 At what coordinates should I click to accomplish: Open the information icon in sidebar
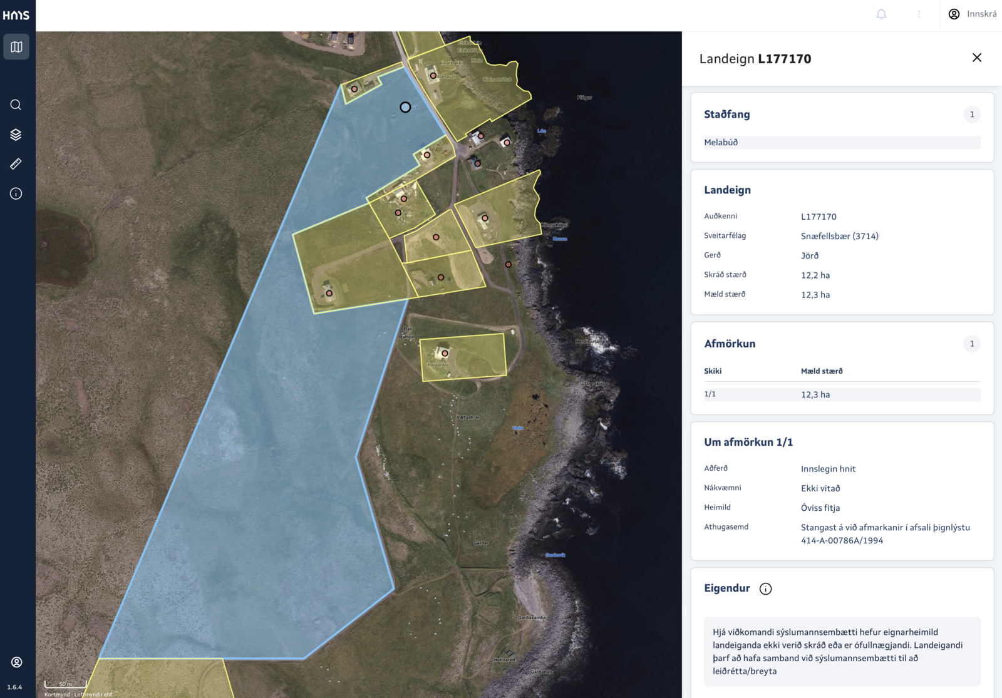tap(16, 194)
